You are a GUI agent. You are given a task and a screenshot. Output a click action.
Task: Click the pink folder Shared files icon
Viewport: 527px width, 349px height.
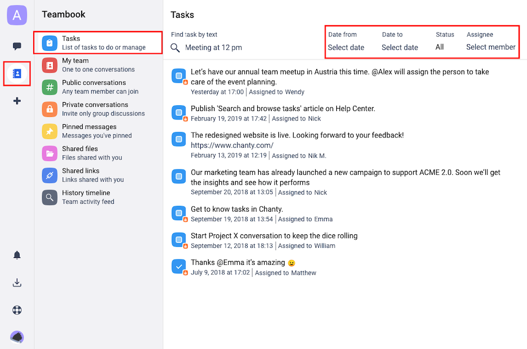click(50, 153)
